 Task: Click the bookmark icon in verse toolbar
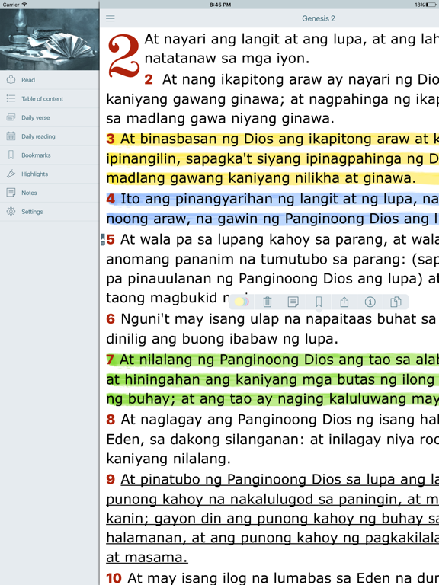(319, 302)
